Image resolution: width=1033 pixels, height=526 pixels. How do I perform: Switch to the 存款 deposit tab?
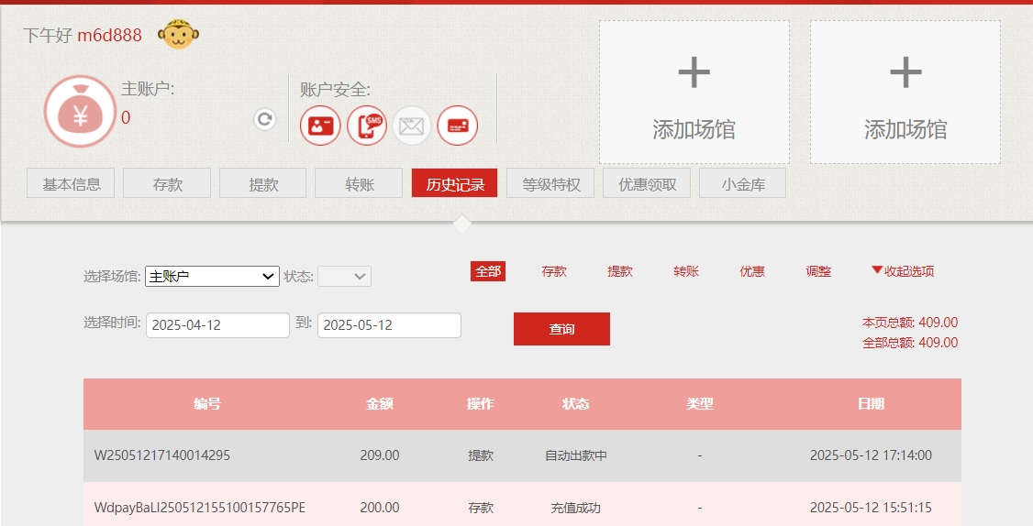tap(168, 184)
